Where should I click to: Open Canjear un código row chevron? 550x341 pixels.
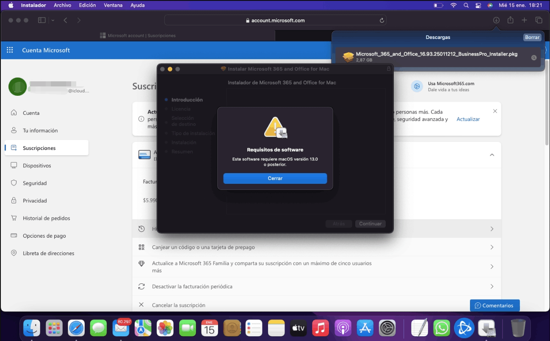(492, 247)
